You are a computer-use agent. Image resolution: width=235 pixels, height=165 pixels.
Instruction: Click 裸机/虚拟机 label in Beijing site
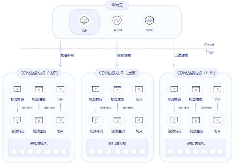coord(39,144)
